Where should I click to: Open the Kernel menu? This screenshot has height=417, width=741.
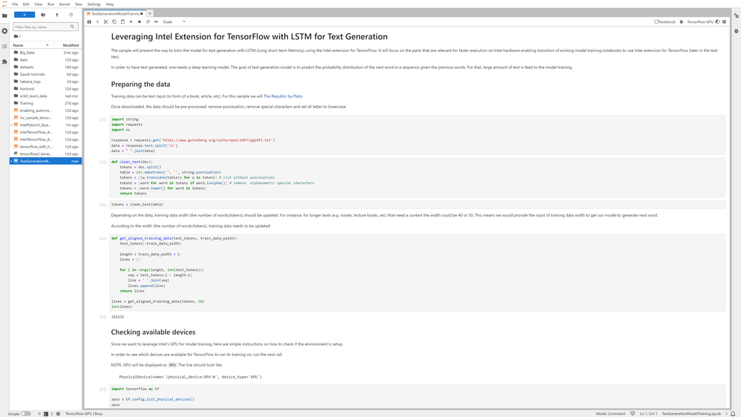point(65,4)
